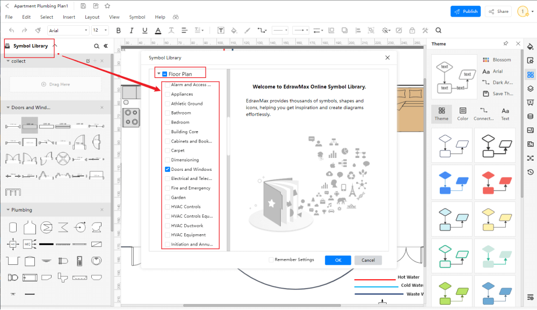Switch to the Color tab in Theme panel

(462, 113)
